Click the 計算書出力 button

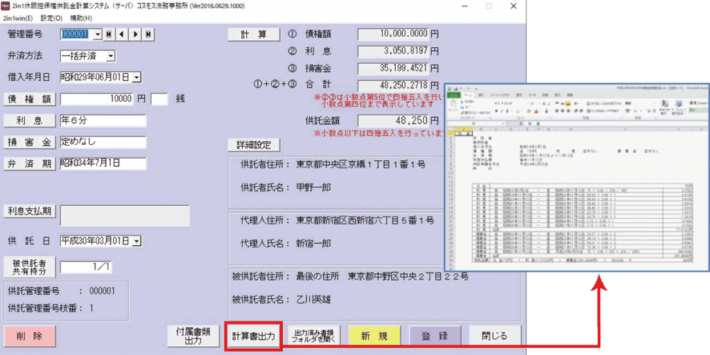coord(254,336)
